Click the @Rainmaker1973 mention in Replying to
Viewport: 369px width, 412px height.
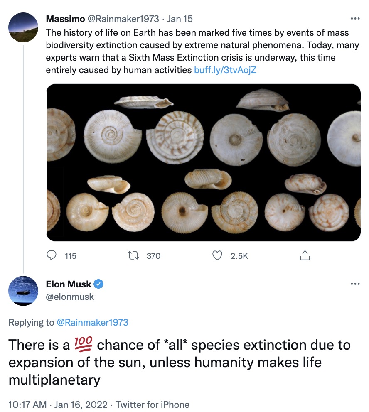click(x=92, y=322)
